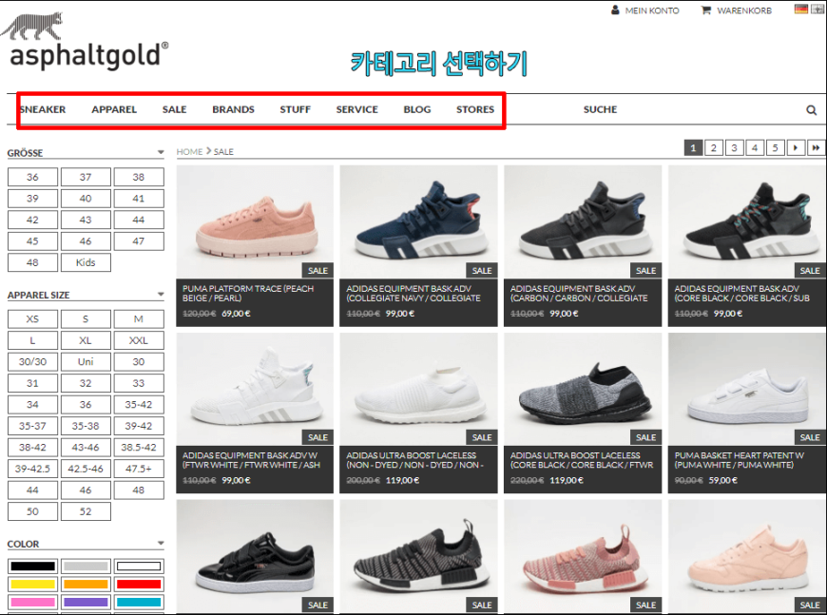Viewport: 827px width, 615px height.
Task: Go to next page arrow in pagination
Action: 796,147
